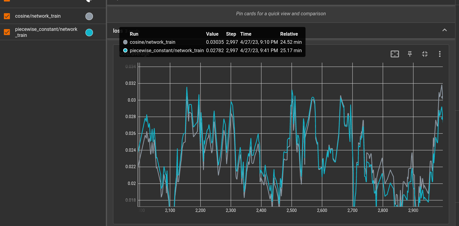Click 'Pin cards for a quick view' message

pos(281,13)
